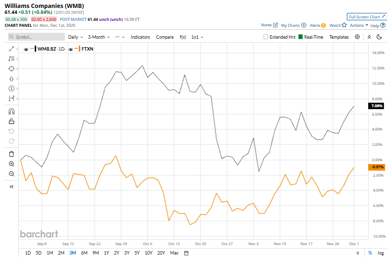Delete drawings with trash icon
Image resolution: width=387 pixels, height=259 pixels.
point(11,154)
